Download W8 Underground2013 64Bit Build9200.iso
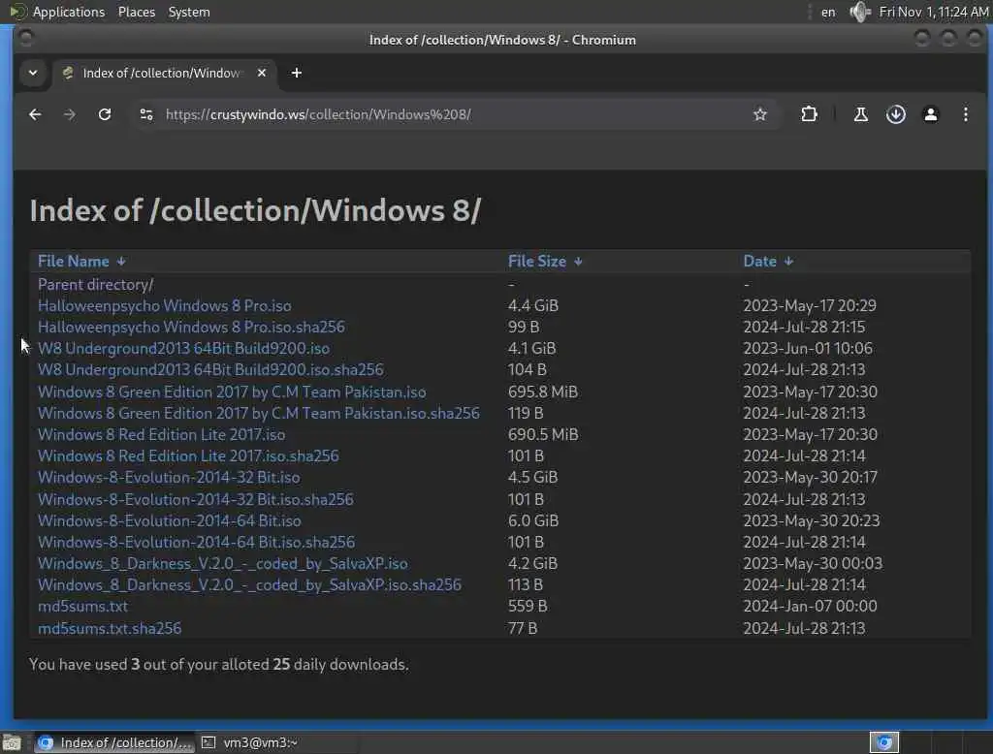This screenshot has height=754, width=993. click(183, 348)
